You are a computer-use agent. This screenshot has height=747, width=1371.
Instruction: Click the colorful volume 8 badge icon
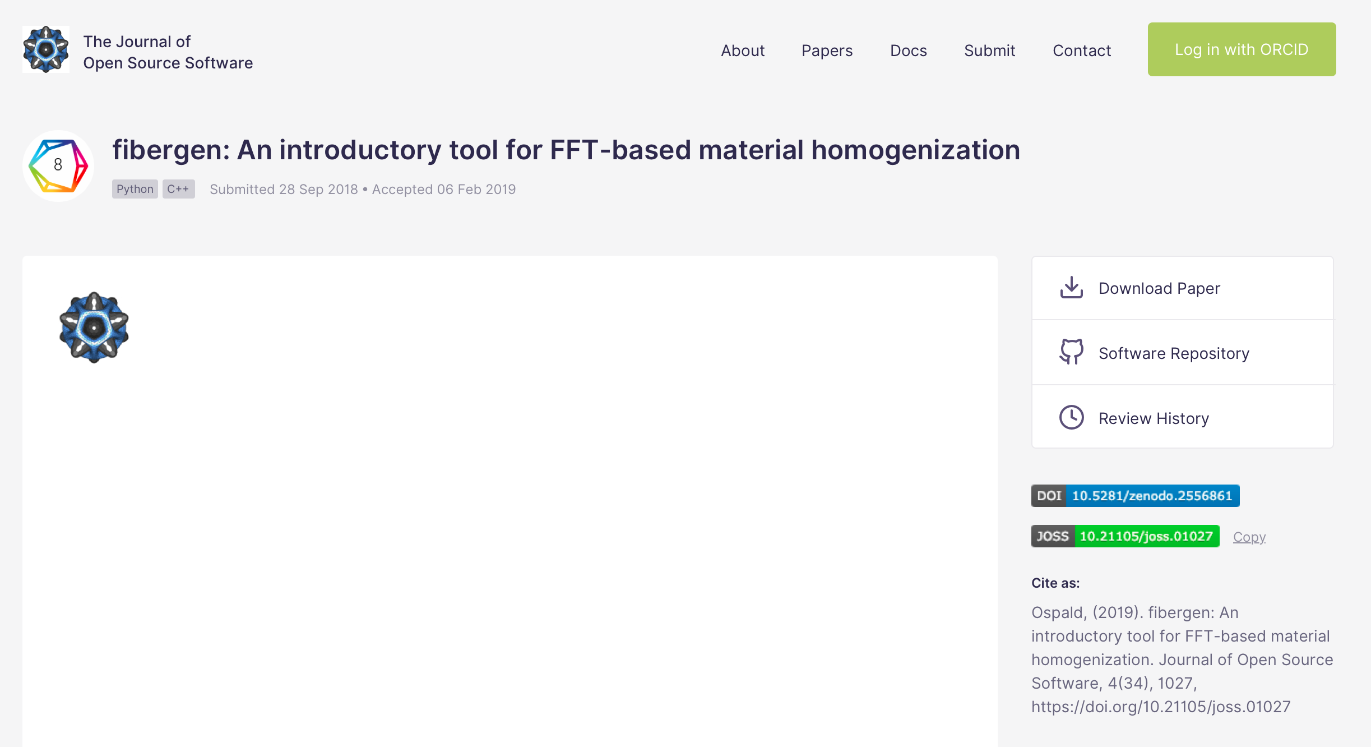pos(58,166)
